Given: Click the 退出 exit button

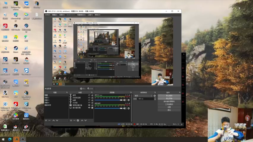Looking at the screenshot, I should [x=169, y=110].
